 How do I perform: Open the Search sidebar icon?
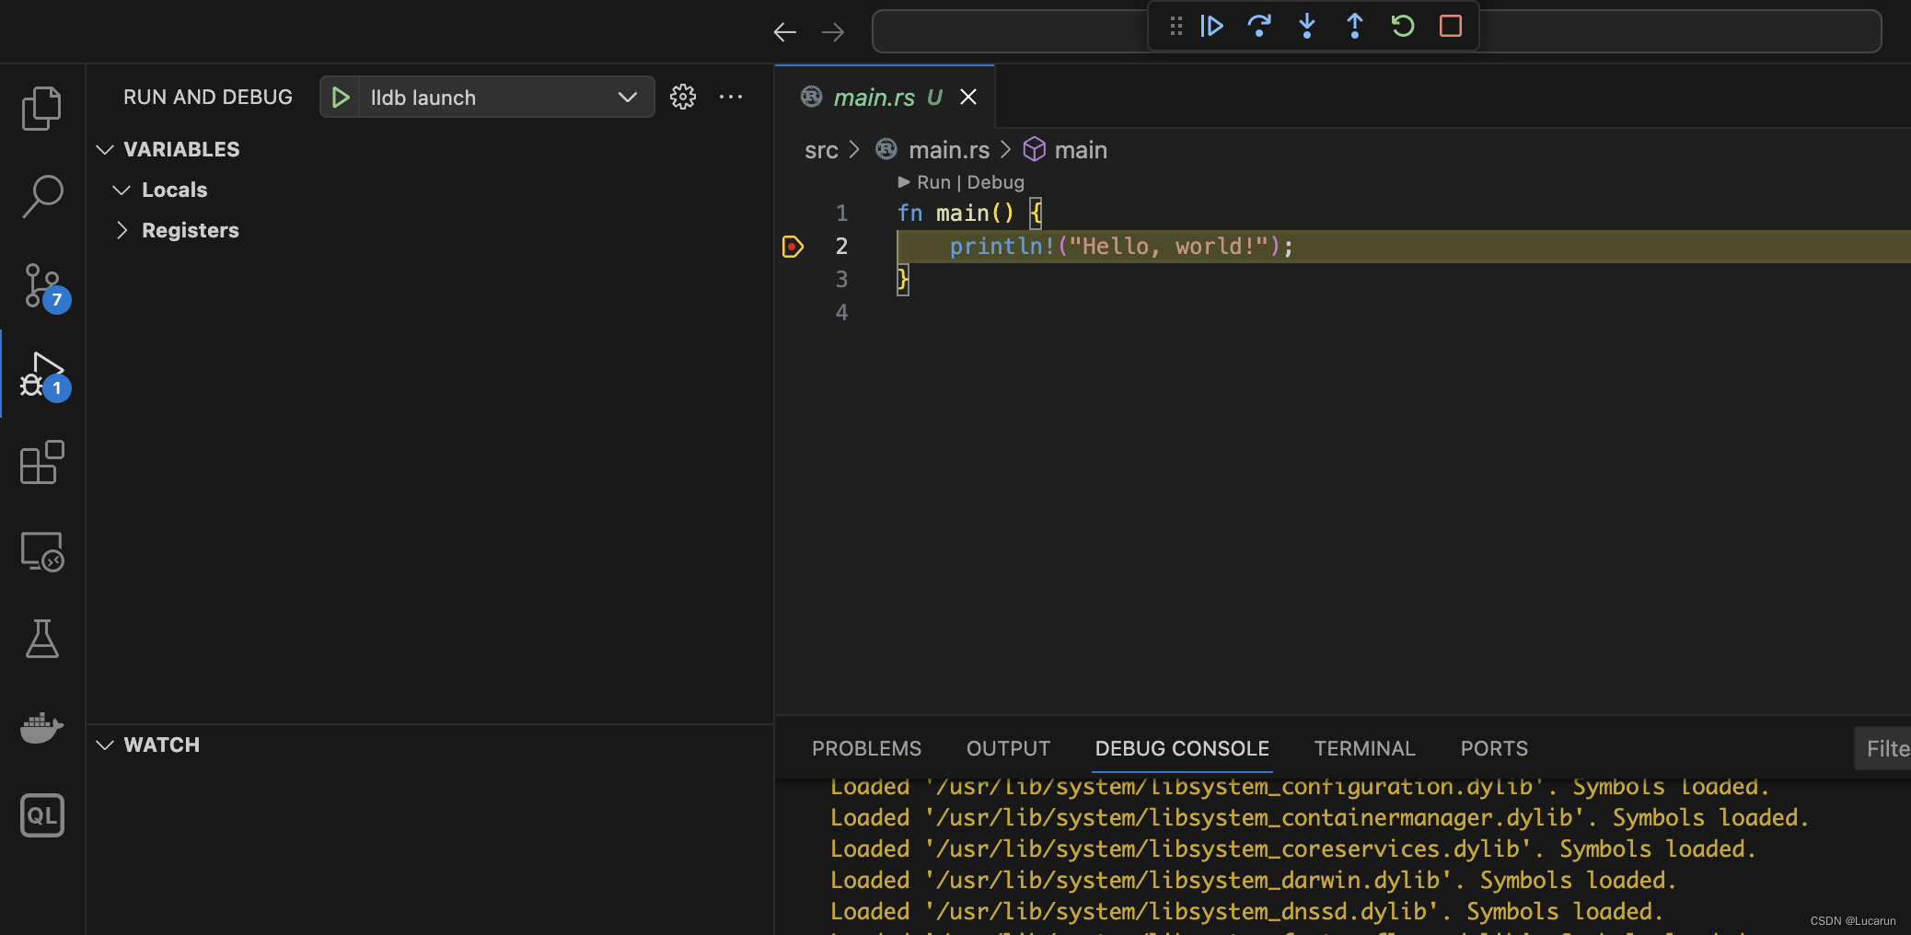[41, 195]
